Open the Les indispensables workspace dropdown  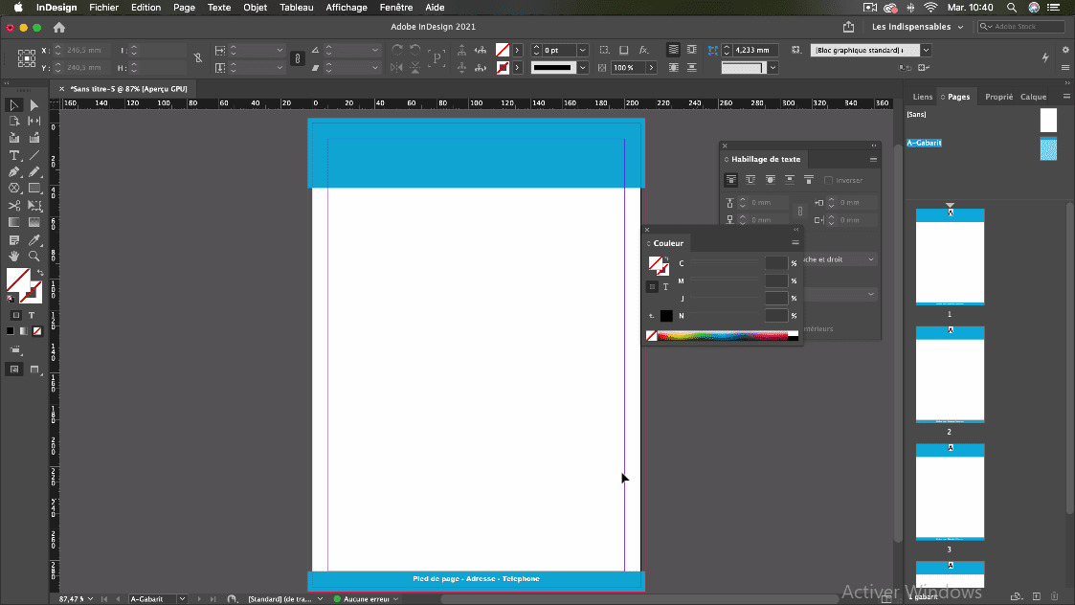pyautogui.click(x=918, y=27)
